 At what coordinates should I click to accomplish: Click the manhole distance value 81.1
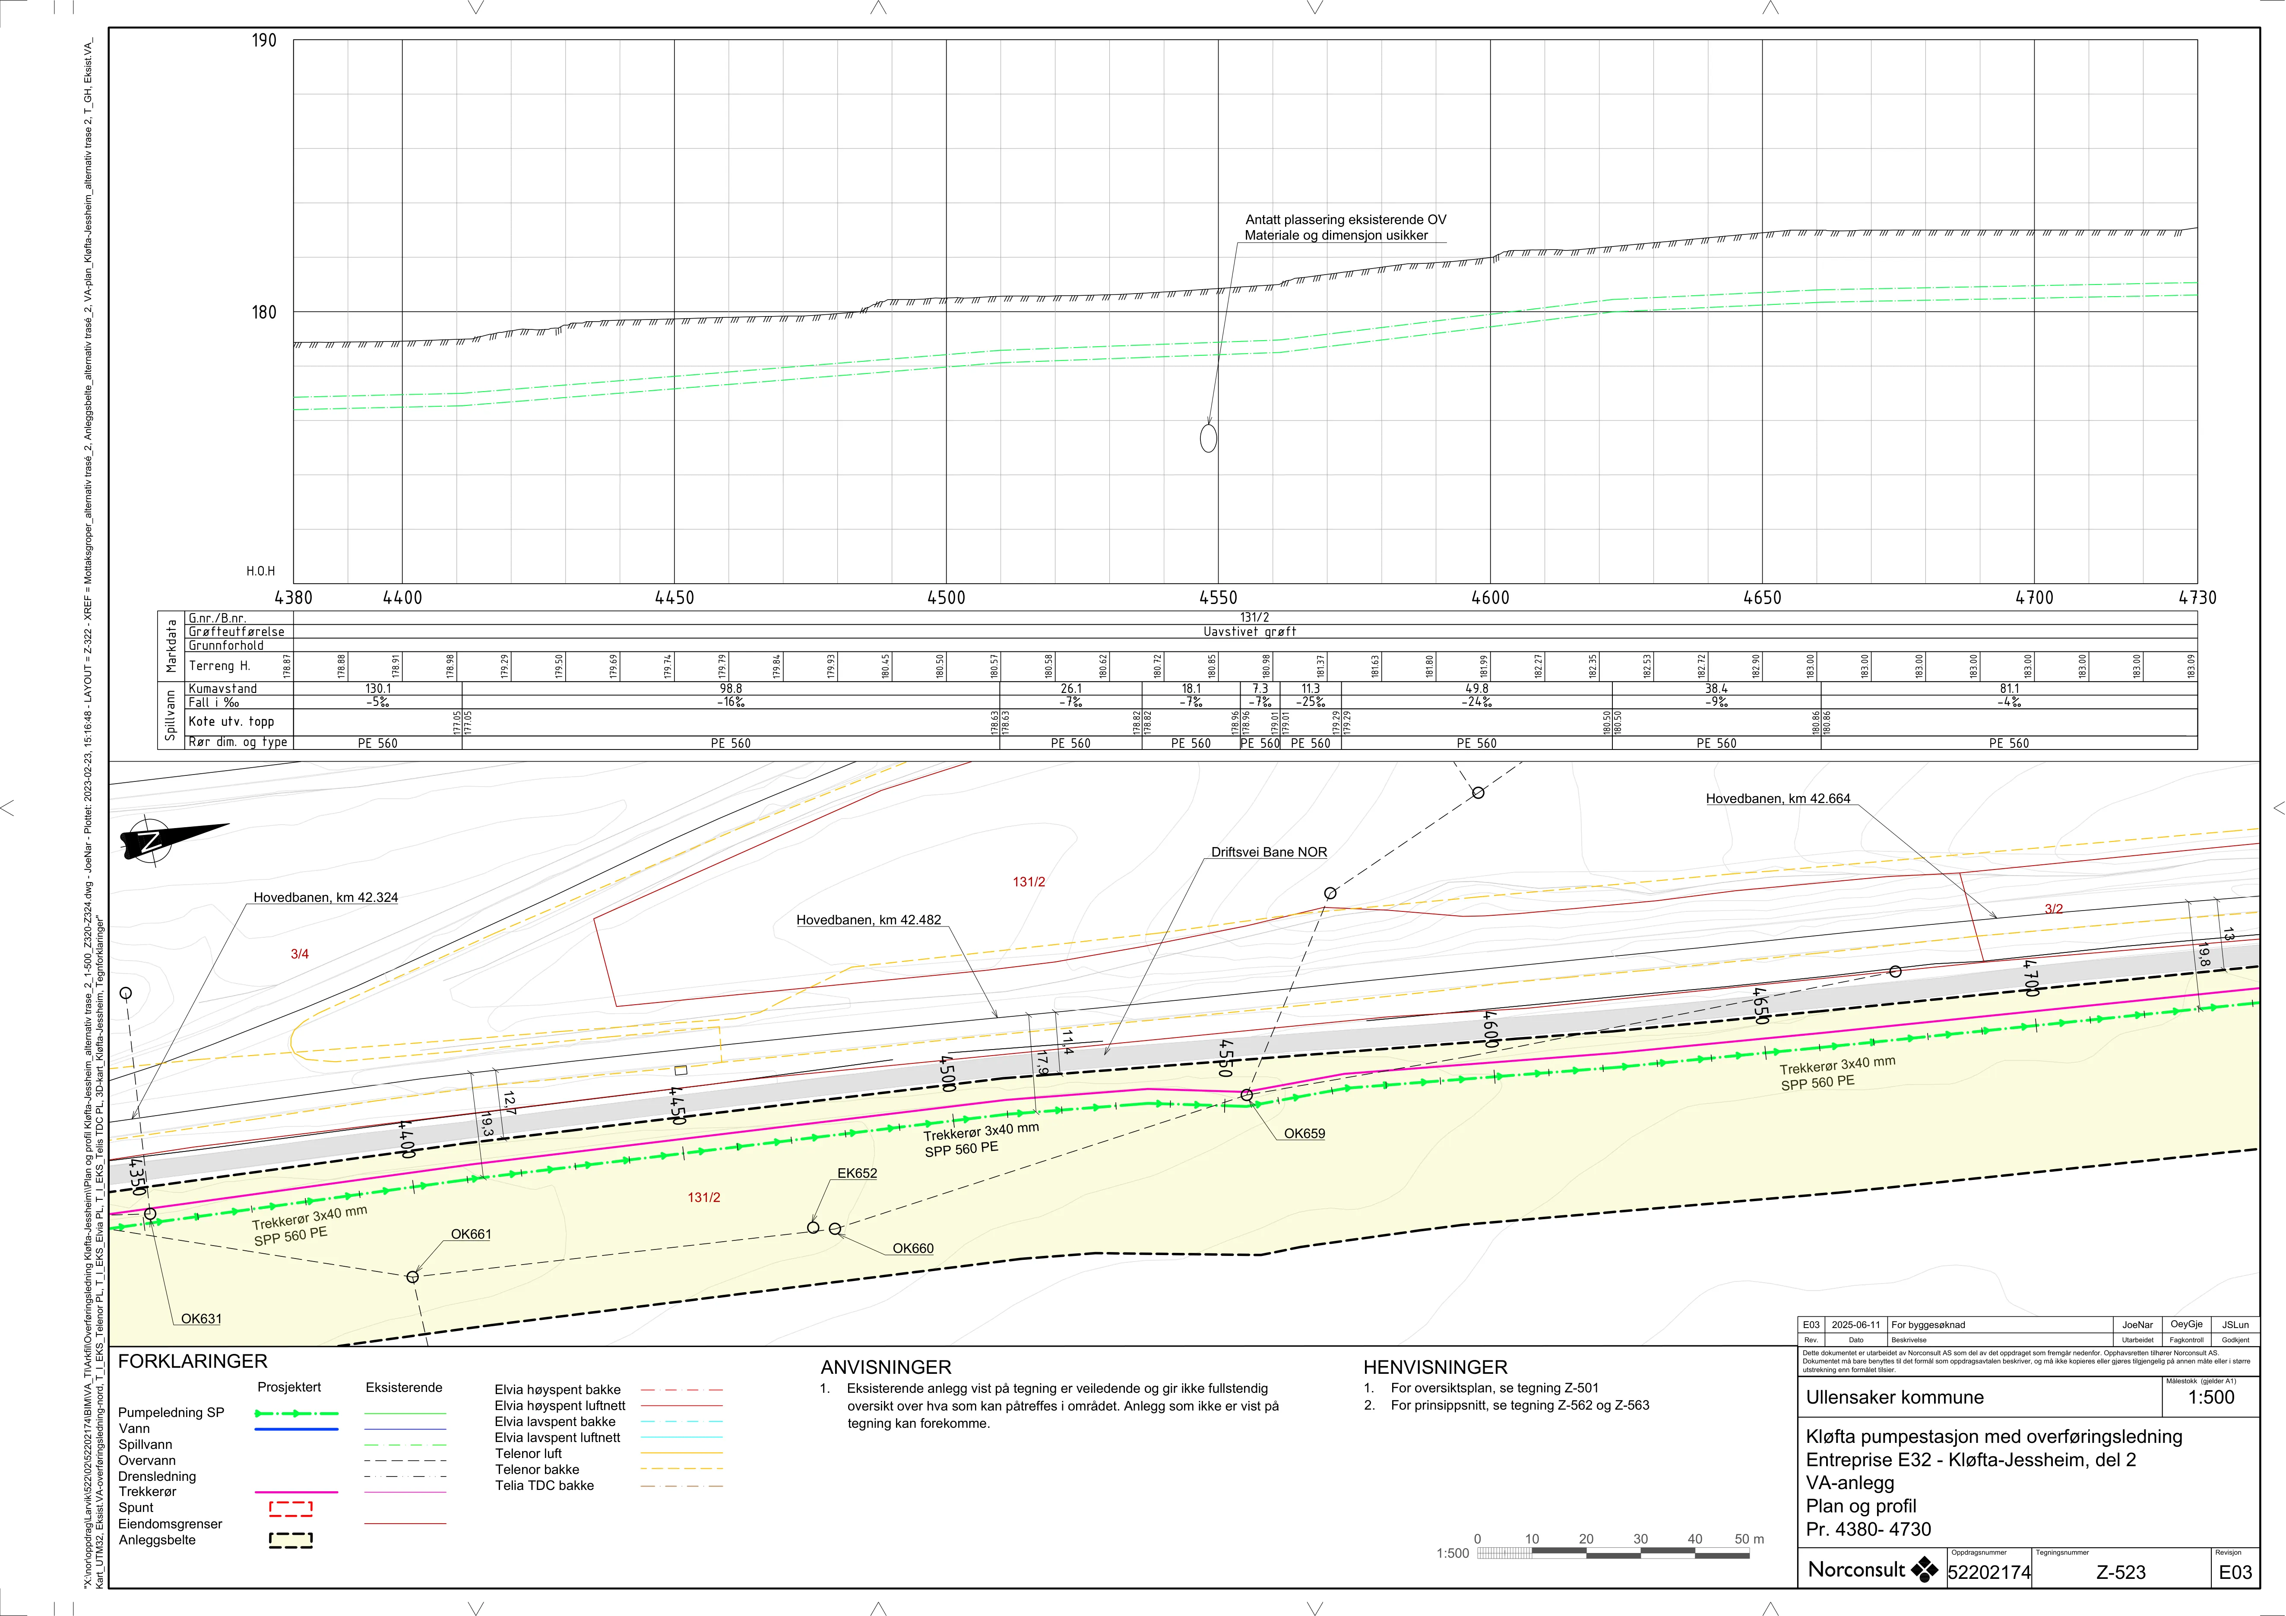pos(2009,689)
